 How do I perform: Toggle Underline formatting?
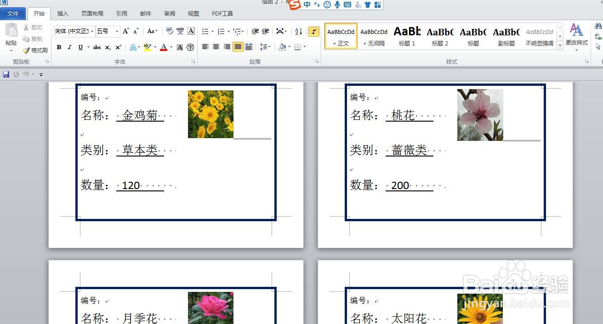(x=80, y=47)
